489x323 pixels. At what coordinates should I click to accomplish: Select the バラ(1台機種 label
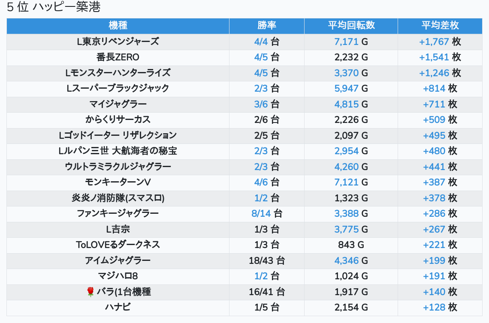[124, 292]
